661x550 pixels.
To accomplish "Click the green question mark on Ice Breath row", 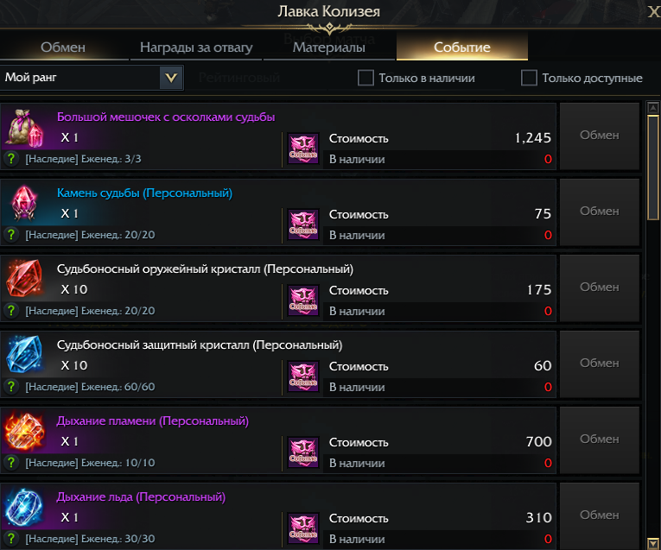I will pos(11,539).
